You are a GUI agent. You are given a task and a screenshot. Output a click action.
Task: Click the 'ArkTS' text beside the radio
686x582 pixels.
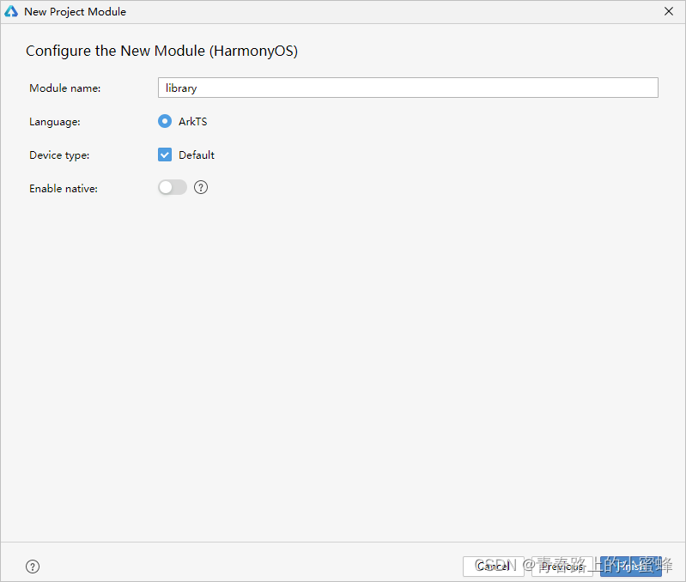coord(192,122)
